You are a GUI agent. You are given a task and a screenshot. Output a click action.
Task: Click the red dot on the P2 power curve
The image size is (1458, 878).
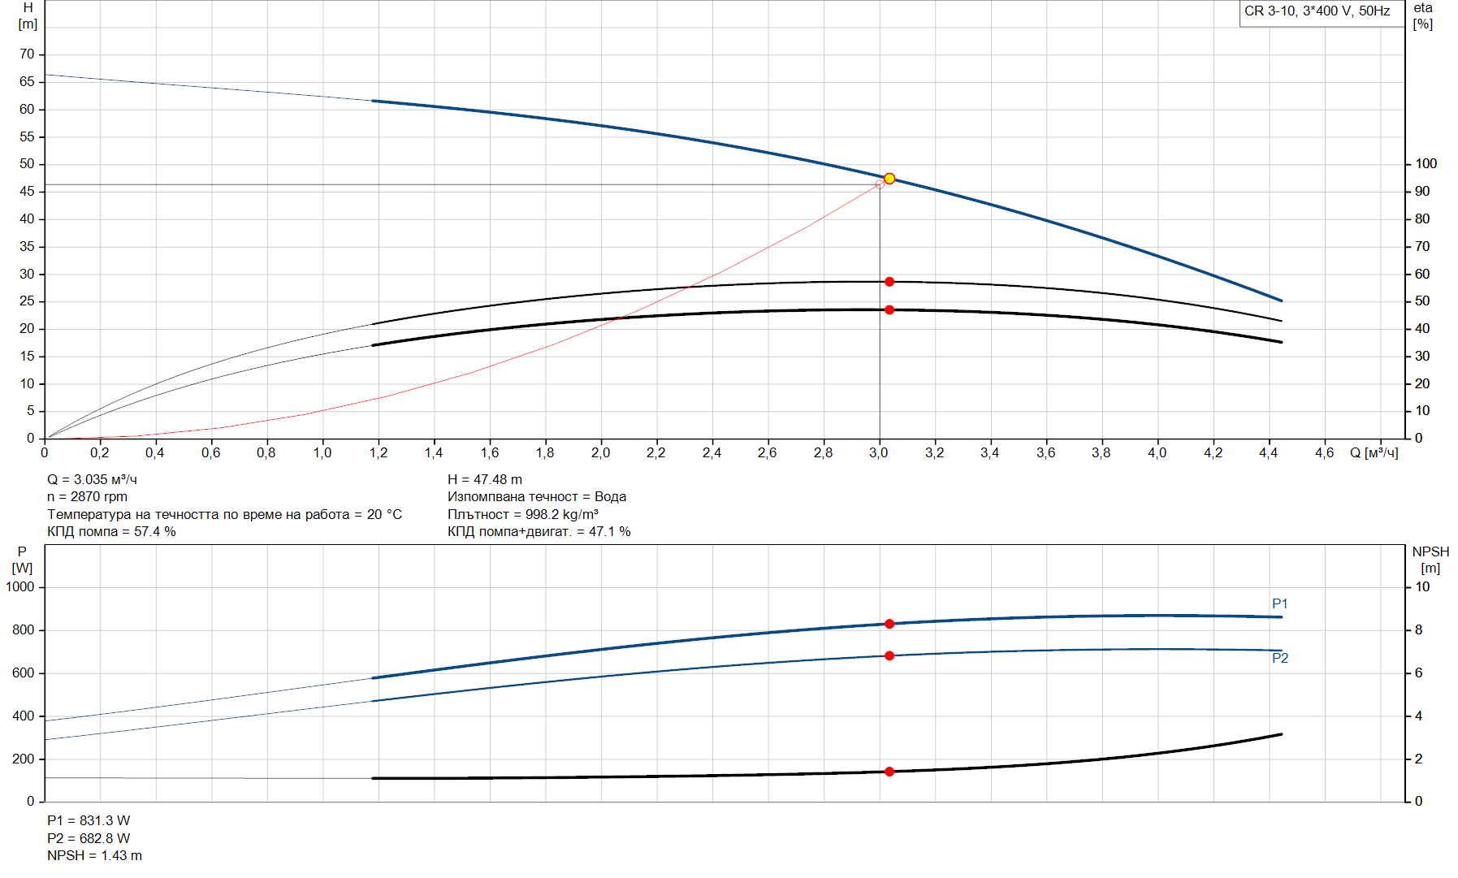pos(889,655)
